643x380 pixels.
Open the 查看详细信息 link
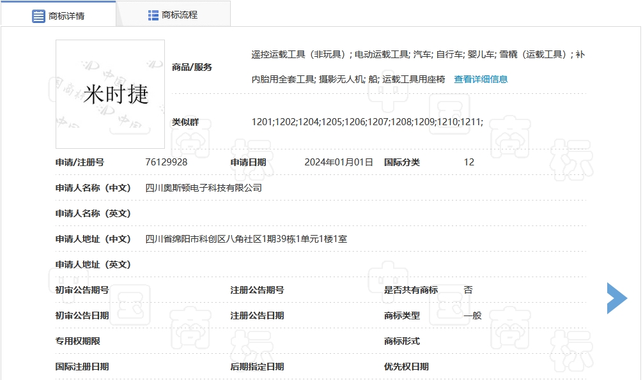[x=481, y=79]
